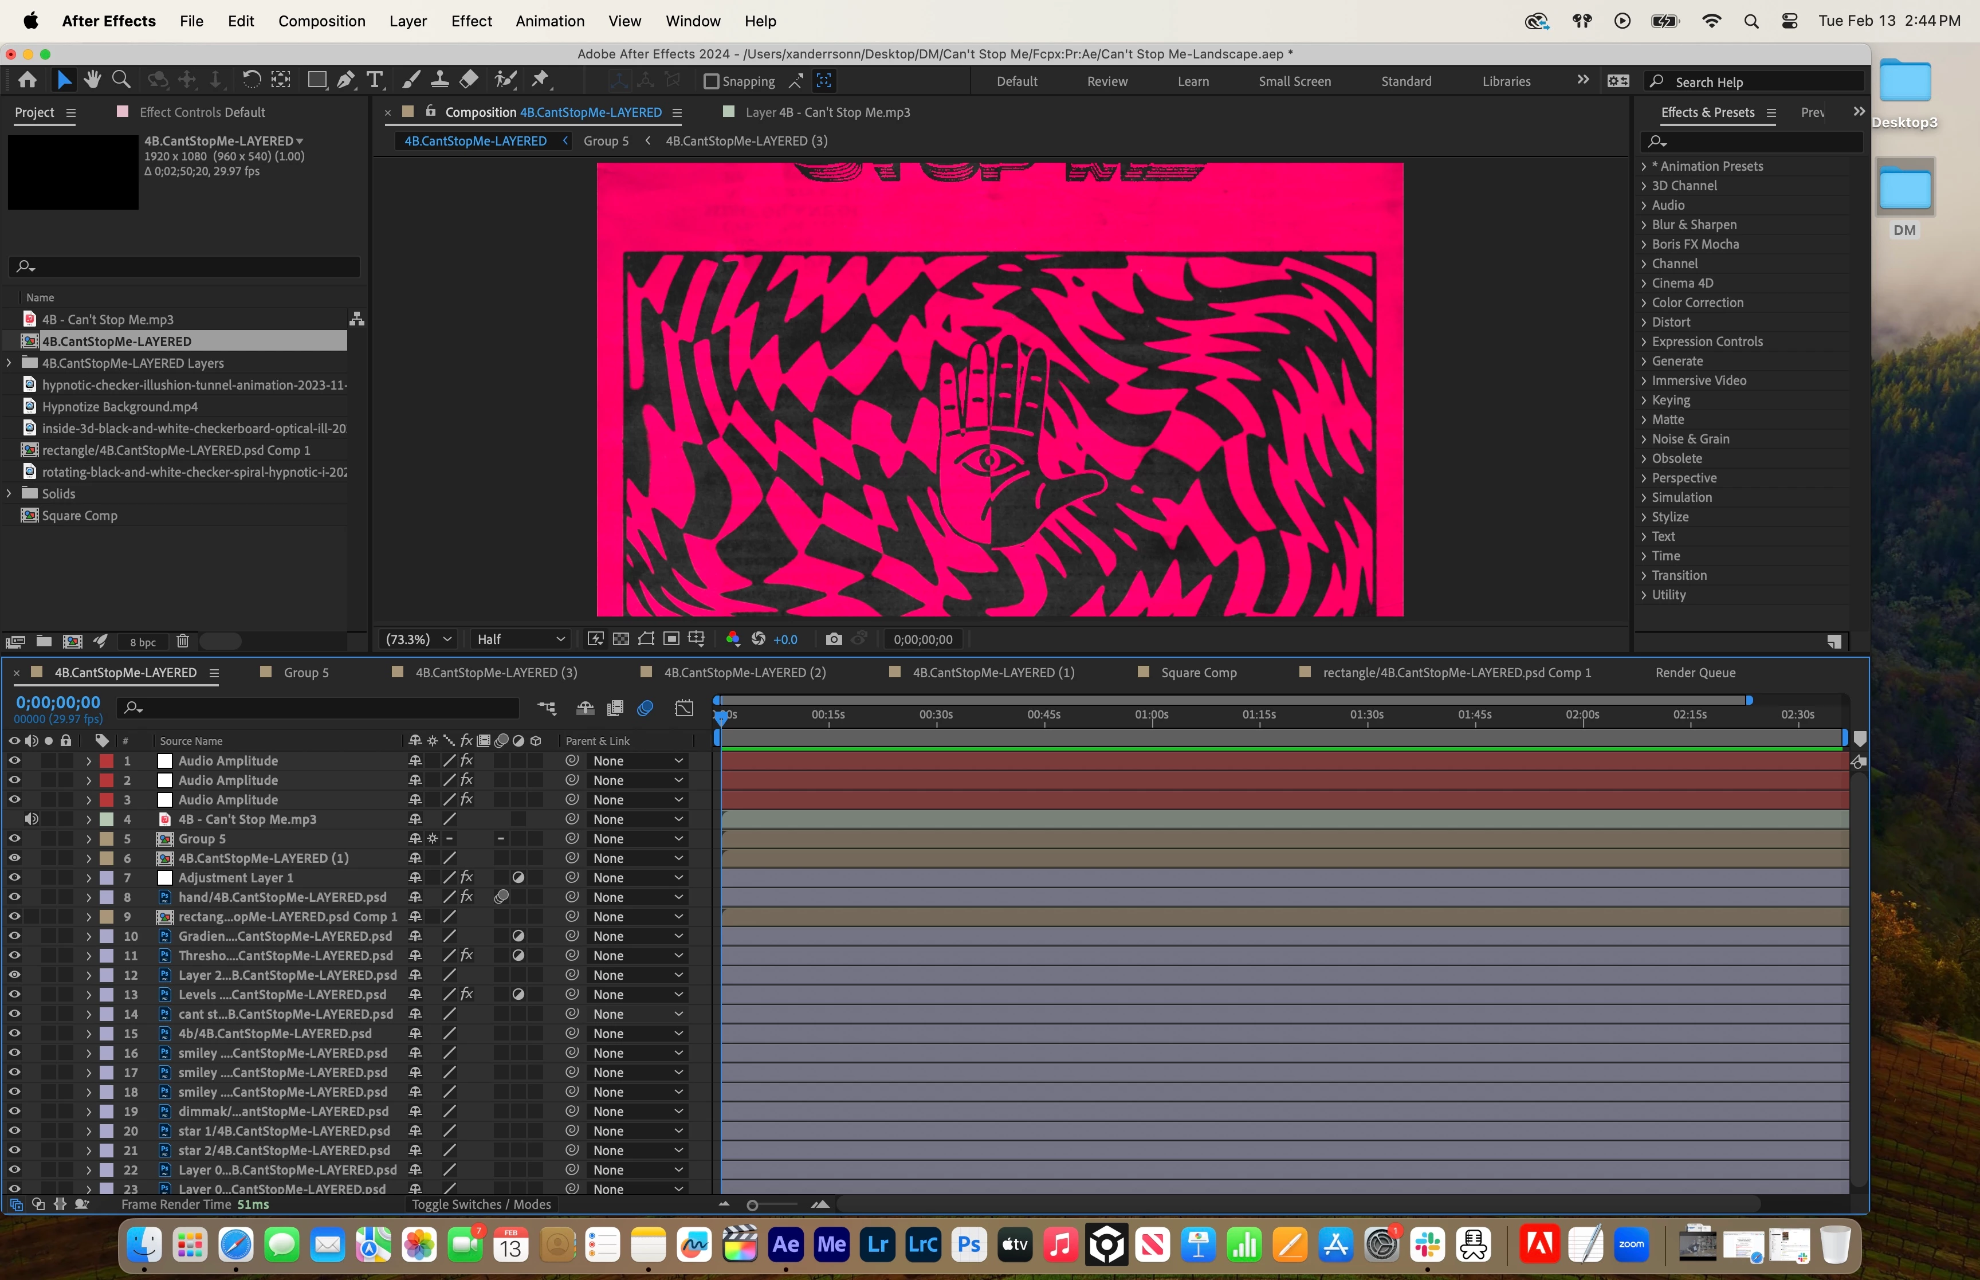Switch to the Square Comp timeline tab
The width and height of the screenshot is (1980, 1280).
tap(1198, 673)
